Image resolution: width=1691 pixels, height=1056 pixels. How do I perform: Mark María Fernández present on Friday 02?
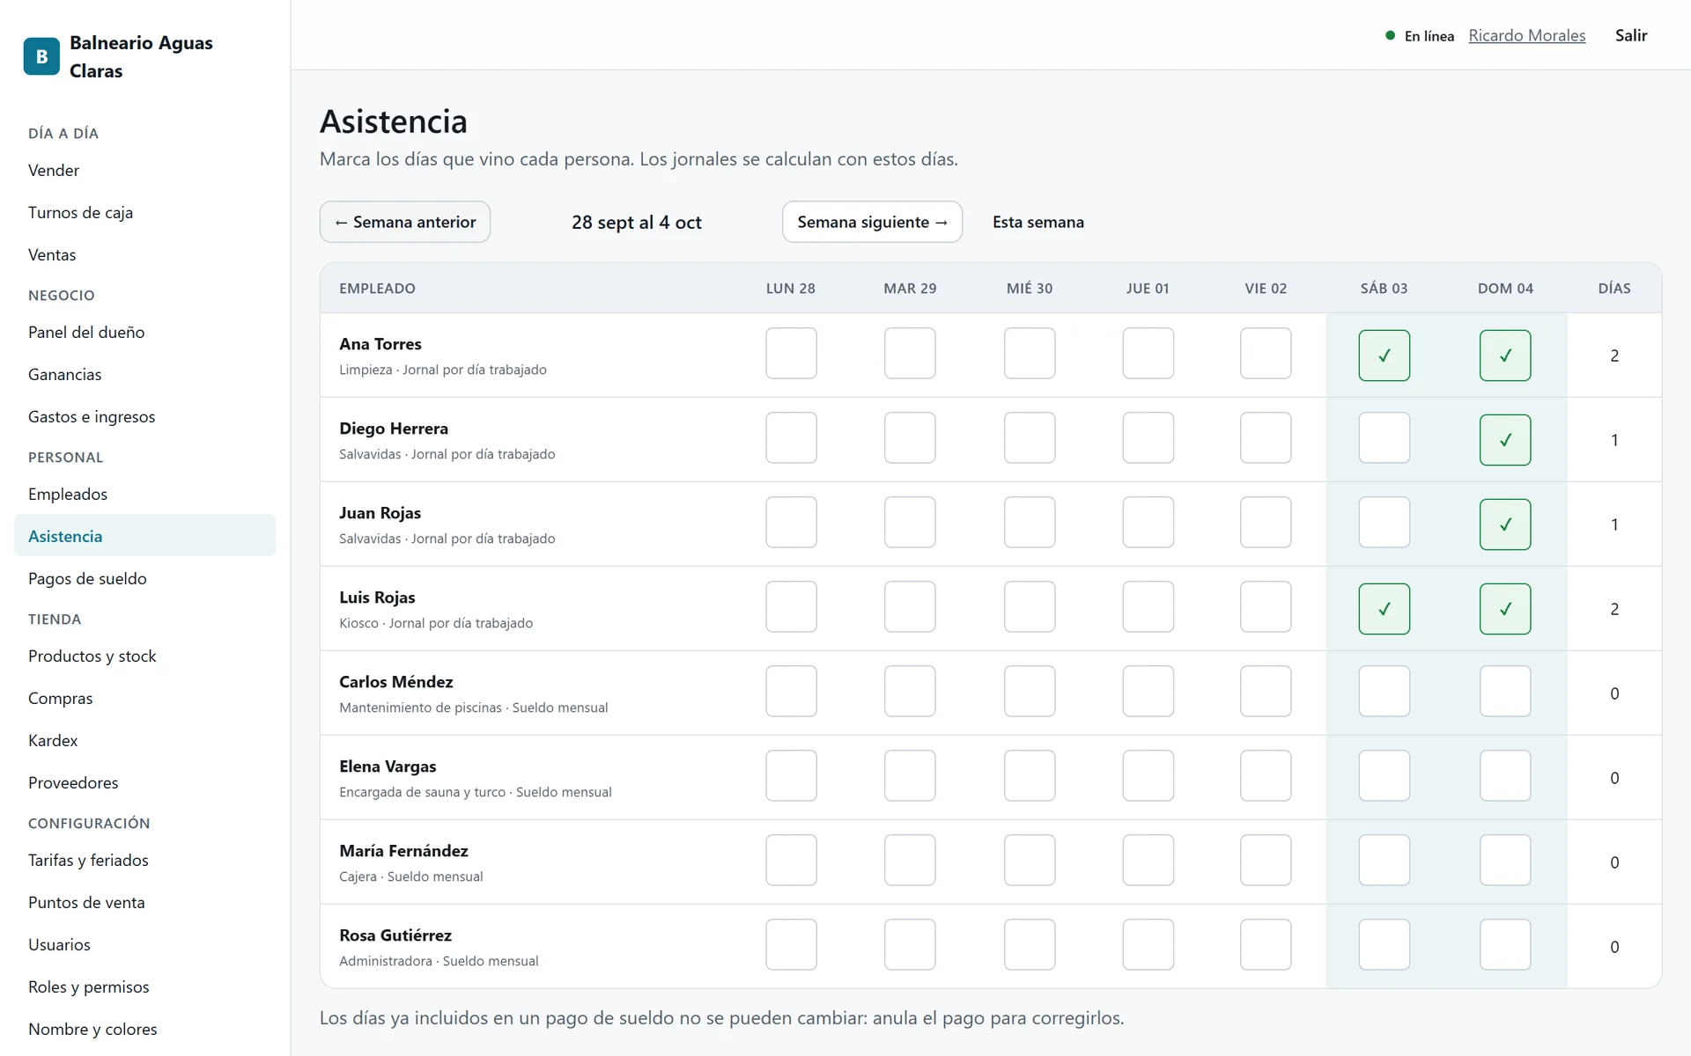click(x=1266, y=861)
